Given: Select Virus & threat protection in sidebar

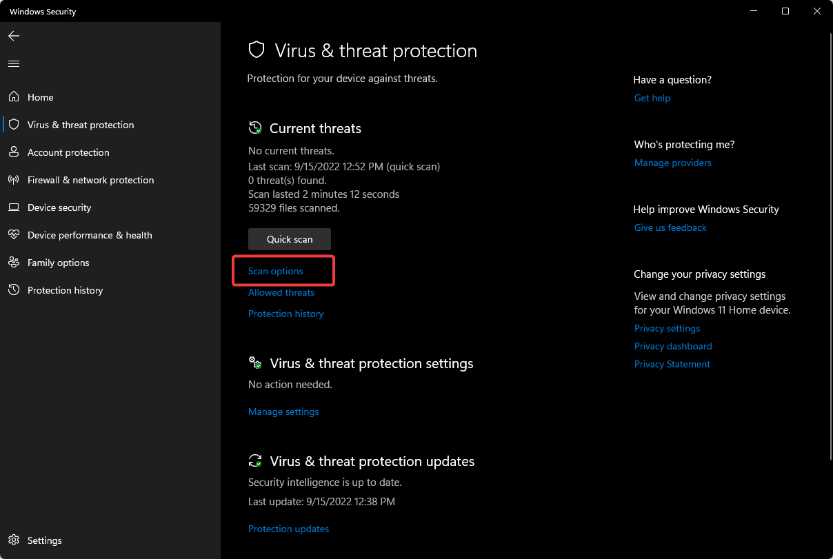Looking at the screenshot, I should click(81, 125).
